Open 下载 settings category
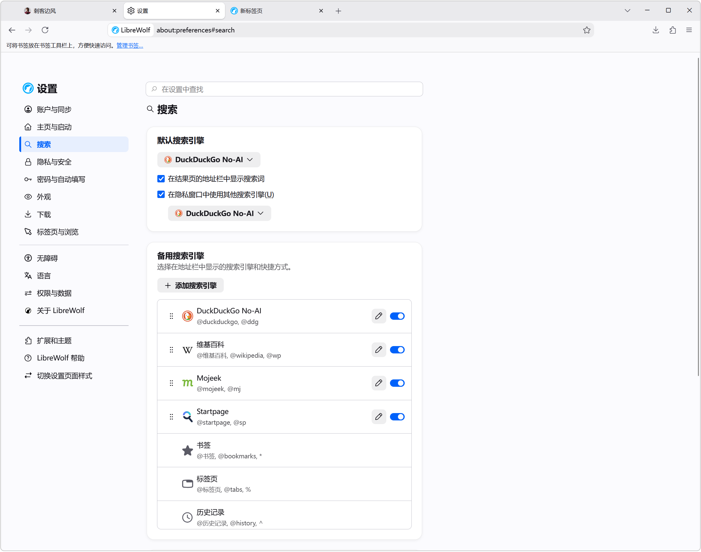 [x=74, y=214]
